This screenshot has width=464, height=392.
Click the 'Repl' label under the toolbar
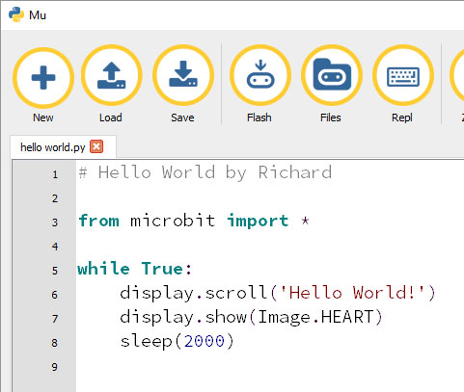click(x=402, y=118)
